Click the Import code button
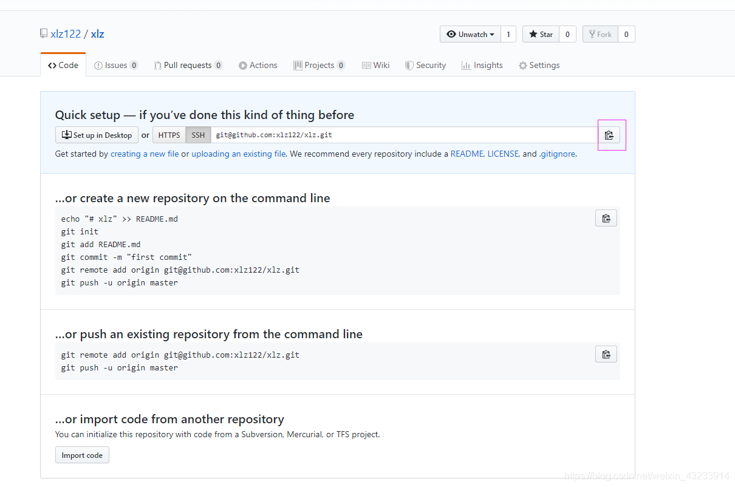 82,455
